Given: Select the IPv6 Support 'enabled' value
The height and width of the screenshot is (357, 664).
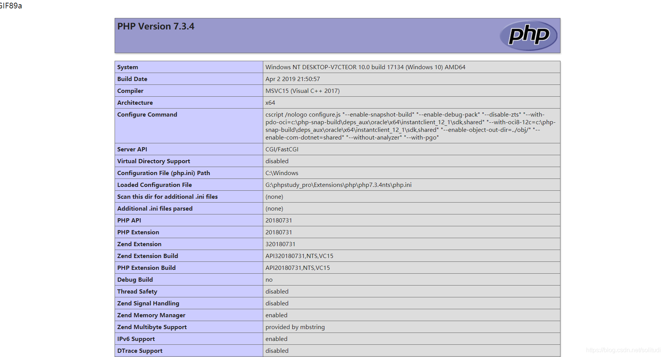Looking at the screenshot, I should click(x=277, y=339).
